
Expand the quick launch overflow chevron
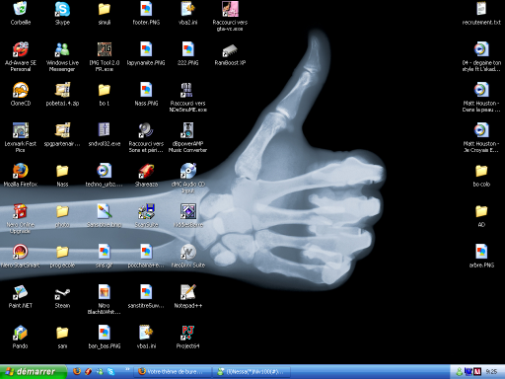coord(127,369)
